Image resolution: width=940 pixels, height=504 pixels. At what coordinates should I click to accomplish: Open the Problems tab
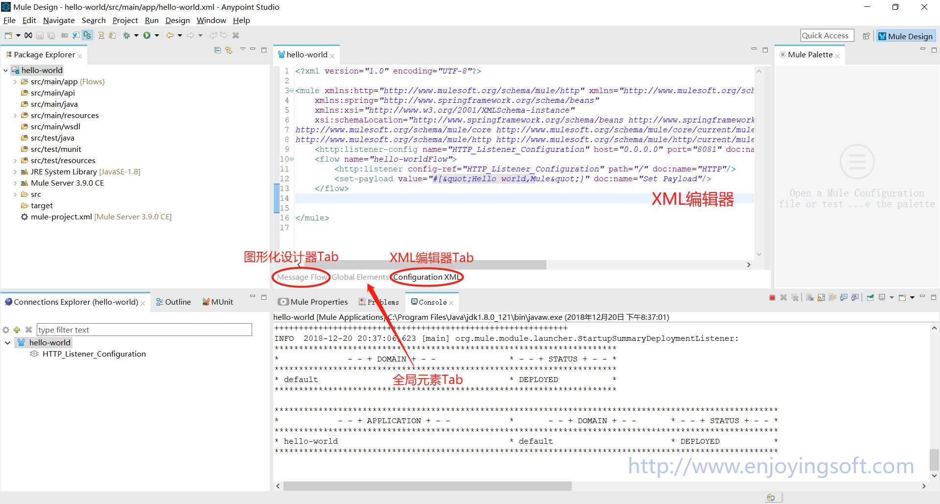(379, 302)
